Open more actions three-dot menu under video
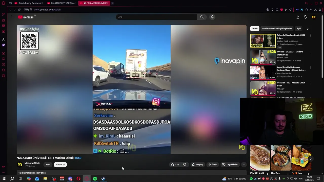This screenshot has width=324, height=182. click(244, 165)
